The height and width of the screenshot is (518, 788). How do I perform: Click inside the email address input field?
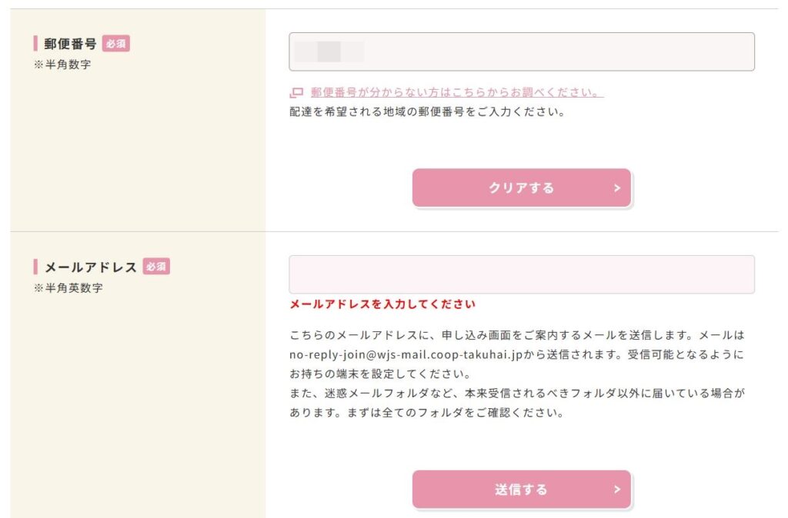521,274
